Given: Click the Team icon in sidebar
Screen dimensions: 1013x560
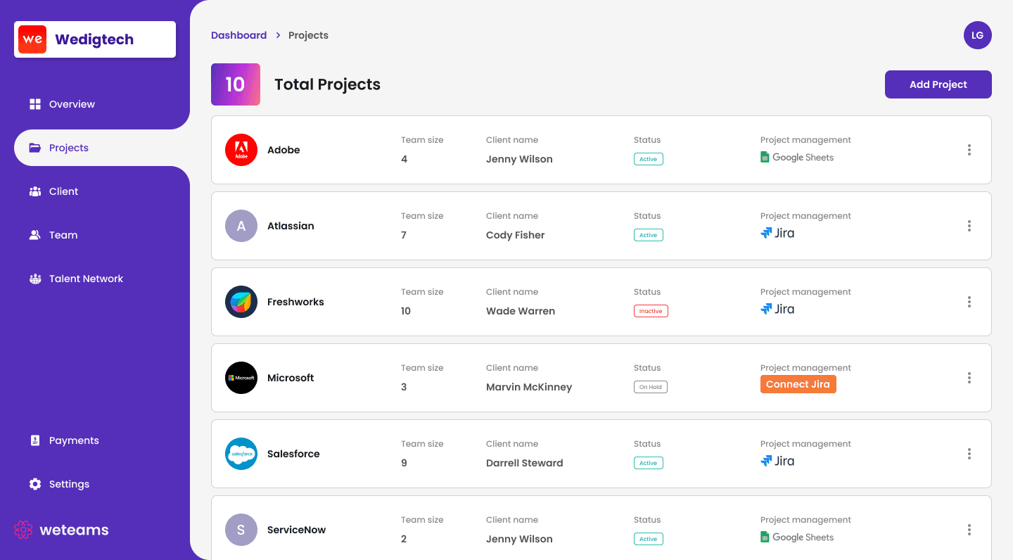Looking at the screenshot, I should click(x=35, y=235).
